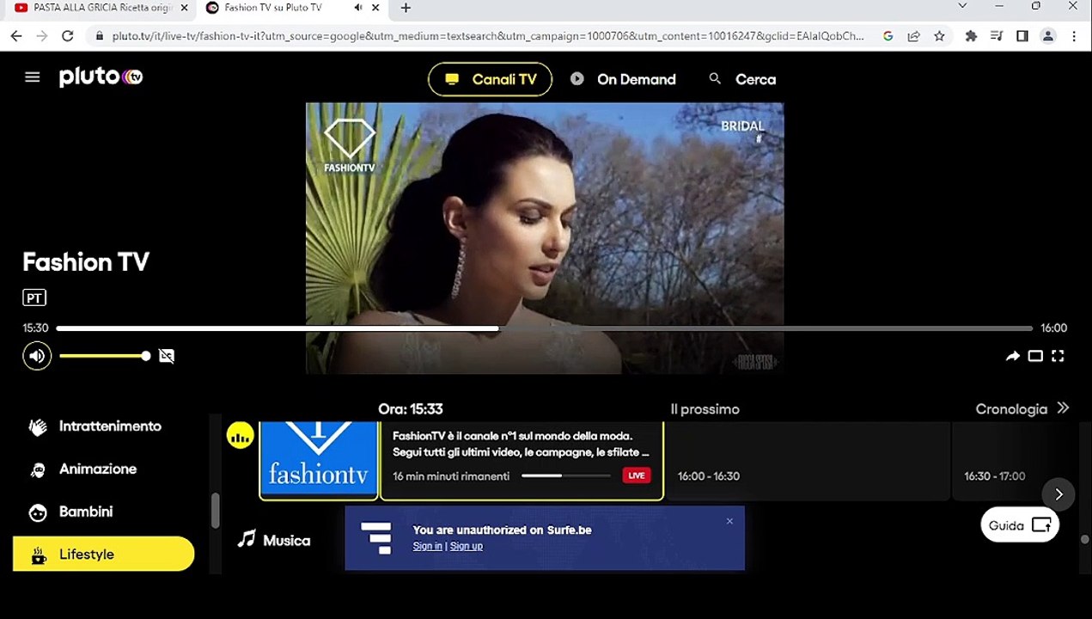Click the Ora: 15:33 time label
Viewport: 1092px width, 619px height.
(411, 409)
